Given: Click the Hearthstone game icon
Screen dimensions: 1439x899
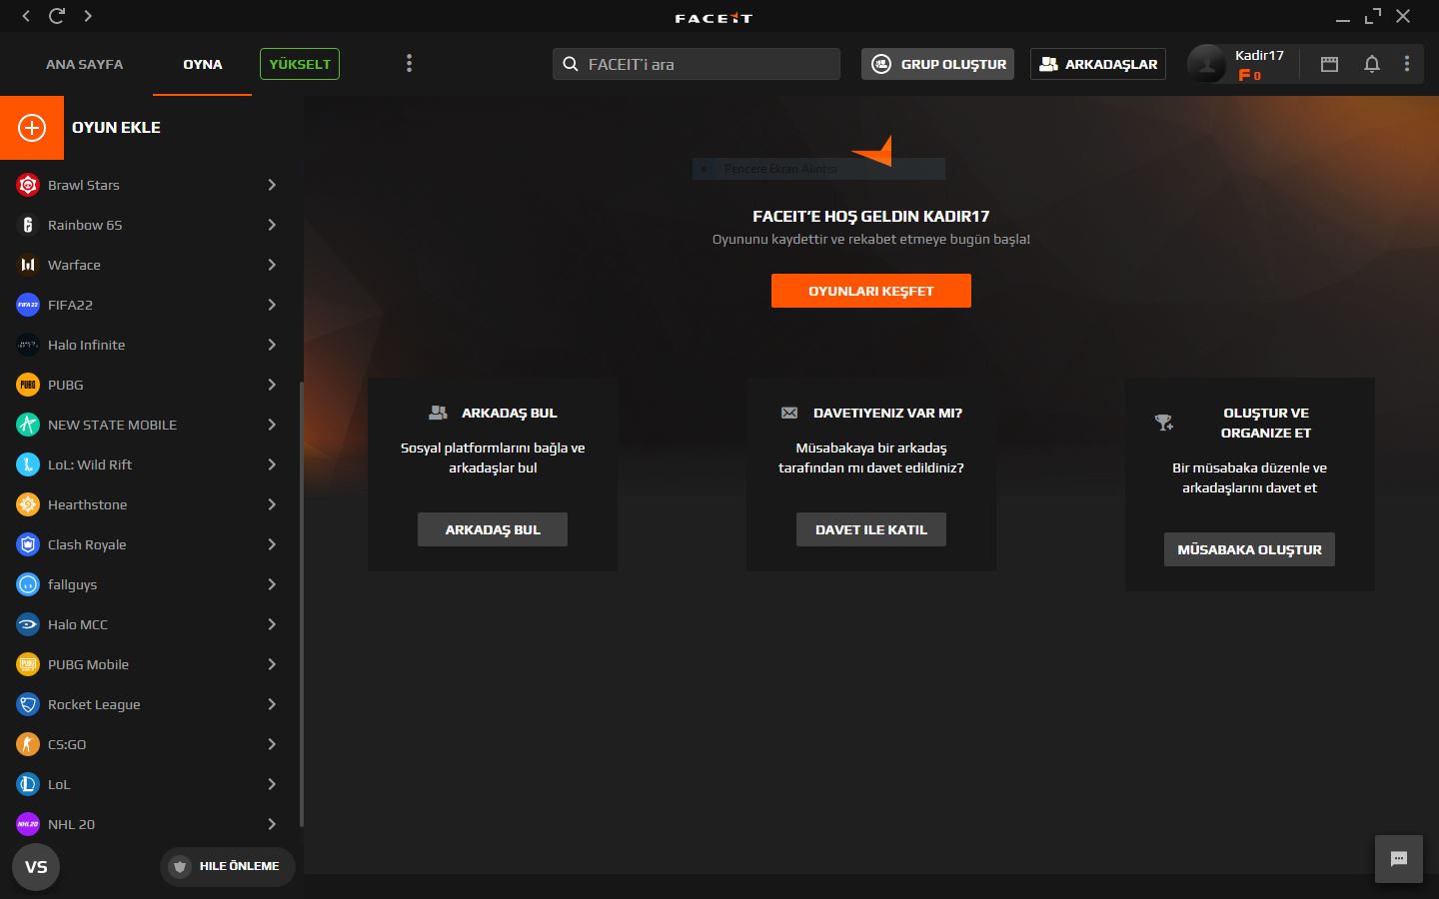Looking at the screenshot, I should pos(28,504).
